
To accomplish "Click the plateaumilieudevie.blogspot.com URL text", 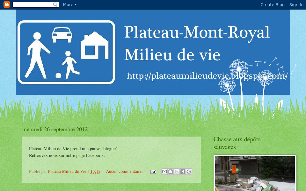I will pos(207,75).
